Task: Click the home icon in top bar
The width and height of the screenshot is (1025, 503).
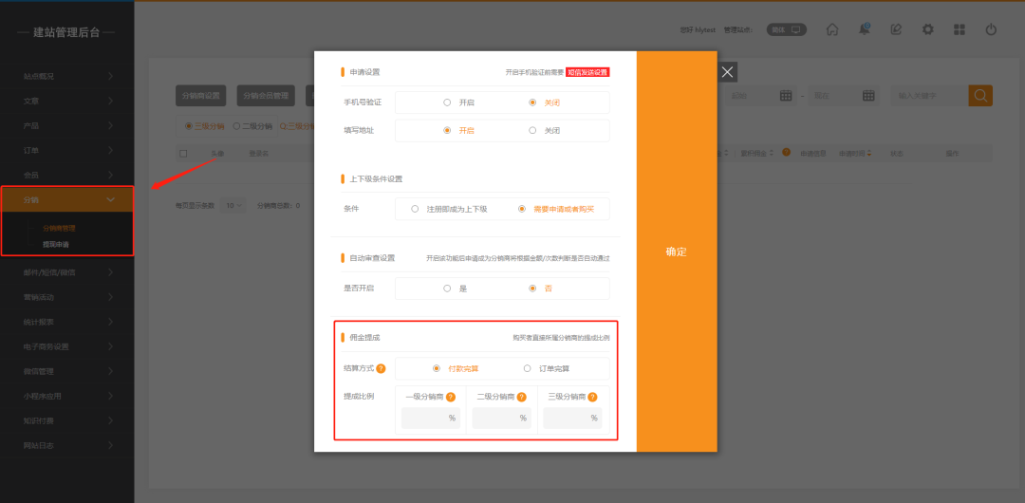Action: pos(832,29)
